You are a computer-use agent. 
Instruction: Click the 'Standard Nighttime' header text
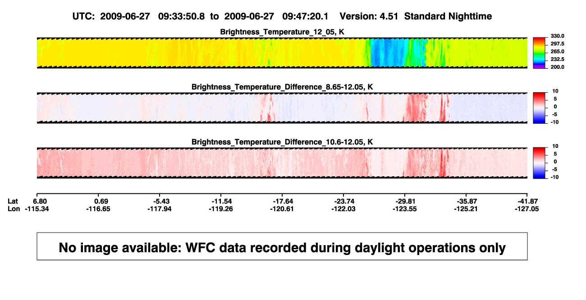coord(448,16)
